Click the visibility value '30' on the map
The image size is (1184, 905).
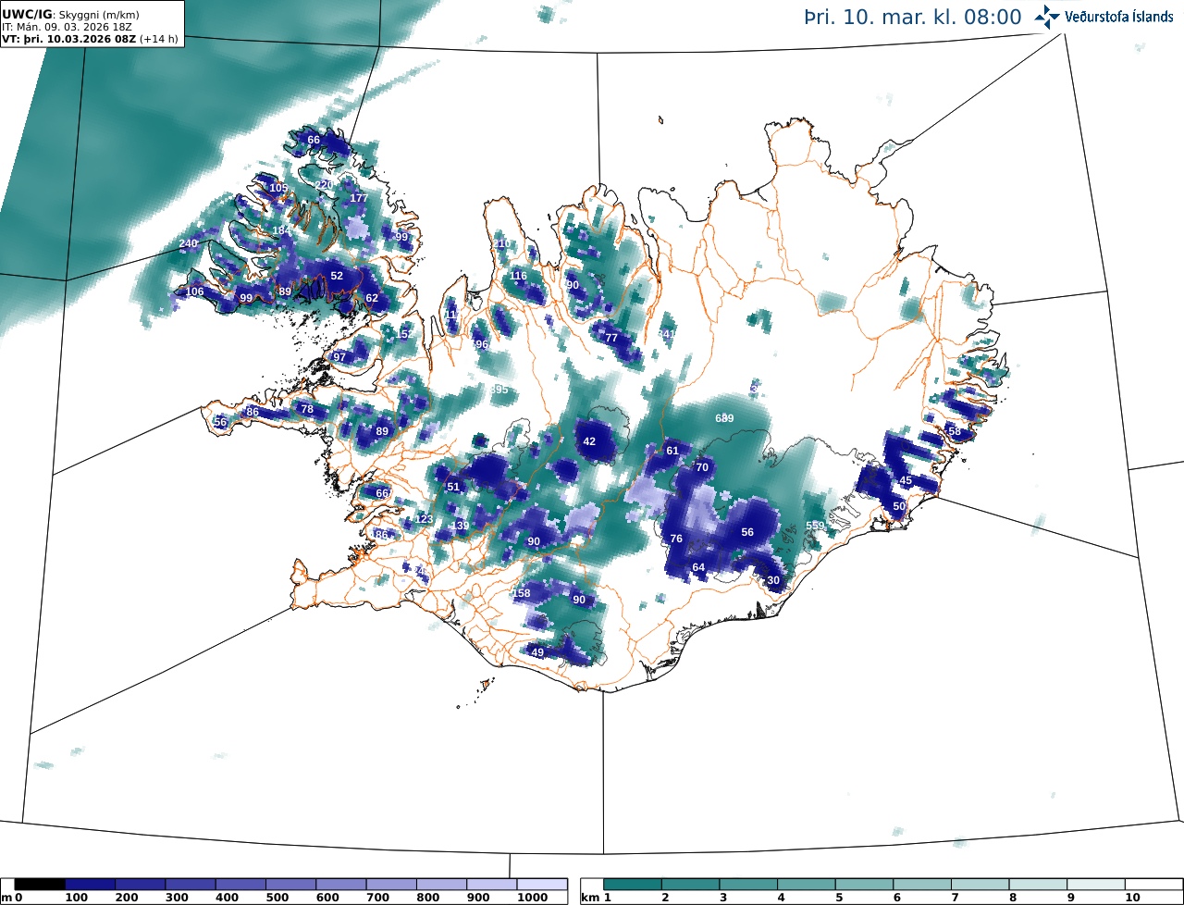coord(774,580)
